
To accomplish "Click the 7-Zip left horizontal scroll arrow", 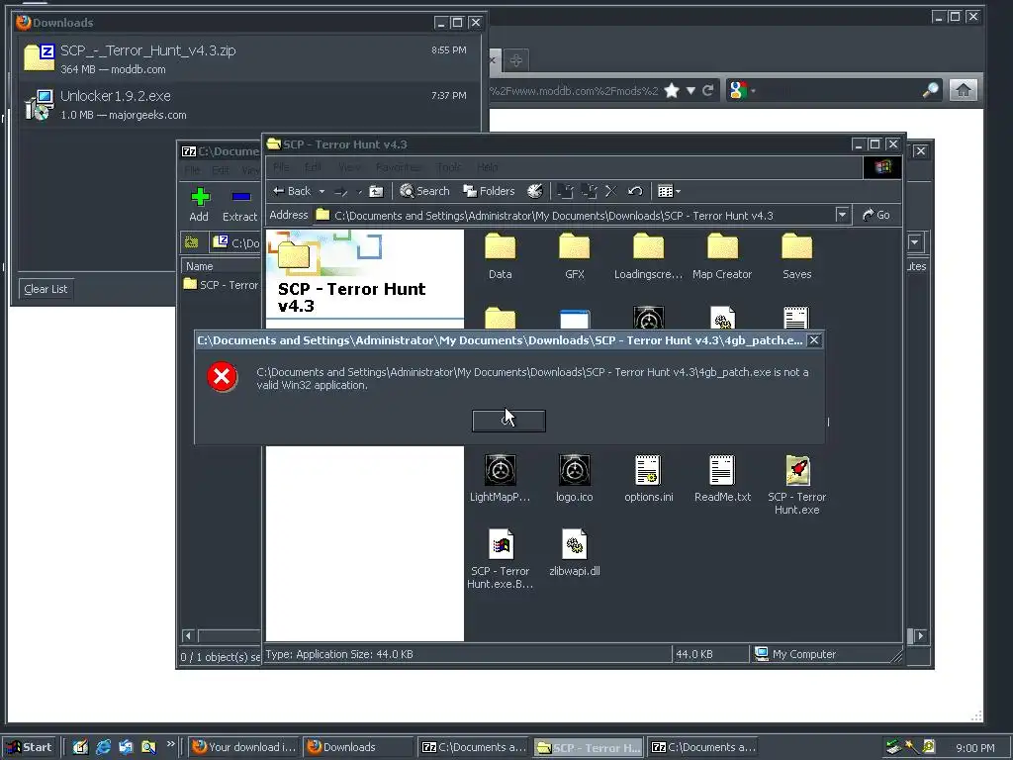I will tap(188, 636).
